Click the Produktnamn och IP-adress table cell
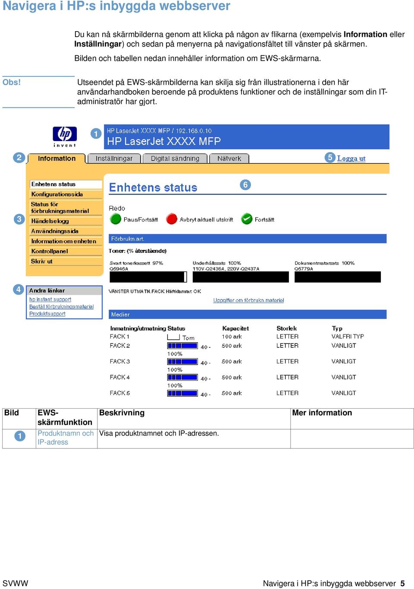 click(66, 438)
